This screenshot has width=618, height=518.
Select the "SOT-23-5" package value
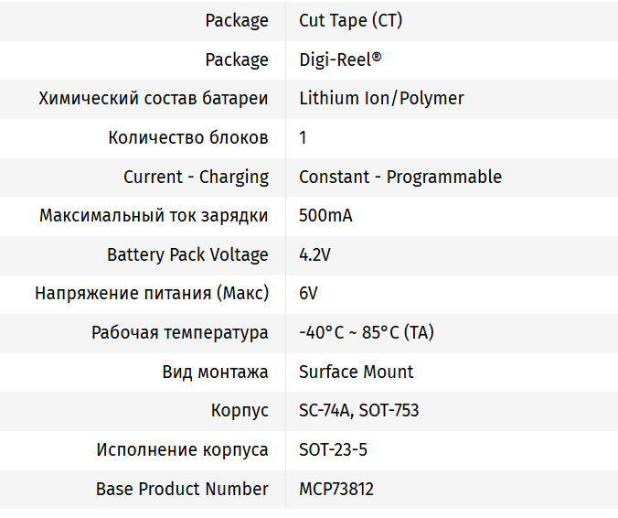click(x=333, y=449)
